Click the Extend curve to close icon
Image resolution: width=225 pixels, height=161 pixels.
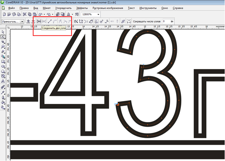pos(81,22)
